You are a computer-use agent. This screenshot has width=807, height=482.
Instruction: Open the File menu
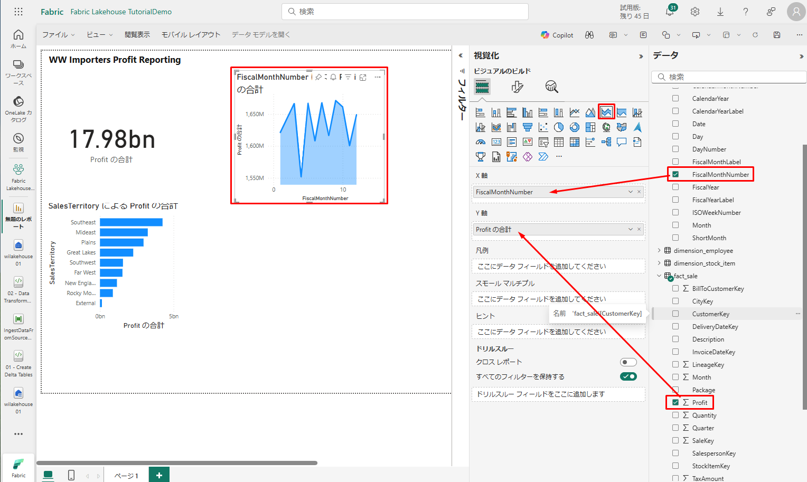pos(58,35)
